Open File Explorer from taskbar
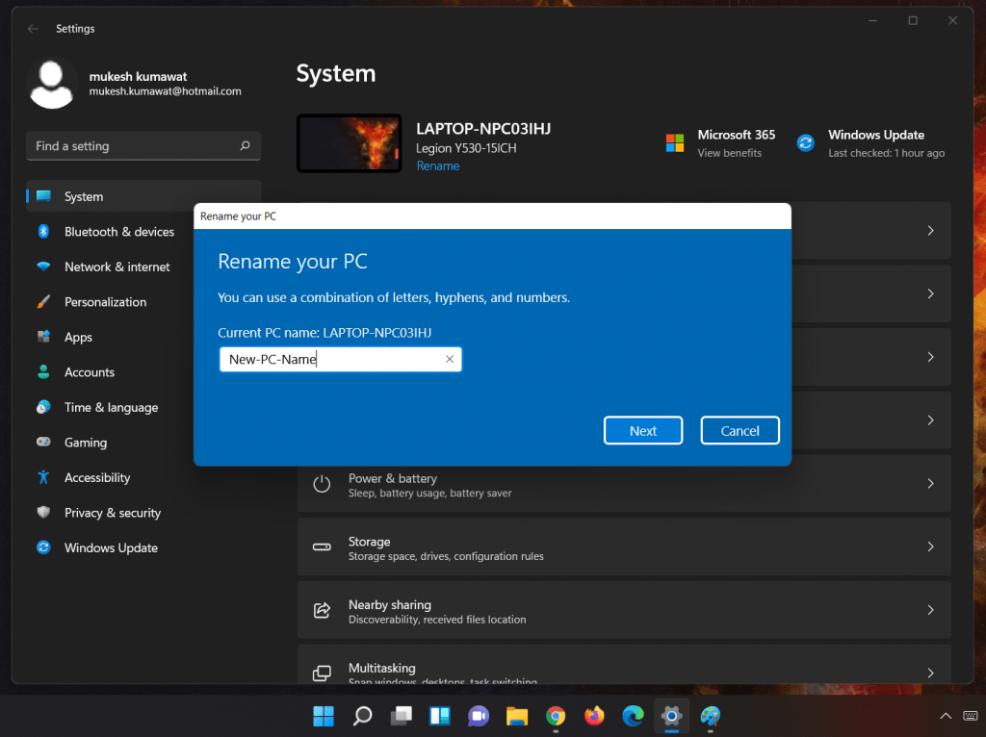The width and height of the screenshot is (986, 737). tap(517, 716)
